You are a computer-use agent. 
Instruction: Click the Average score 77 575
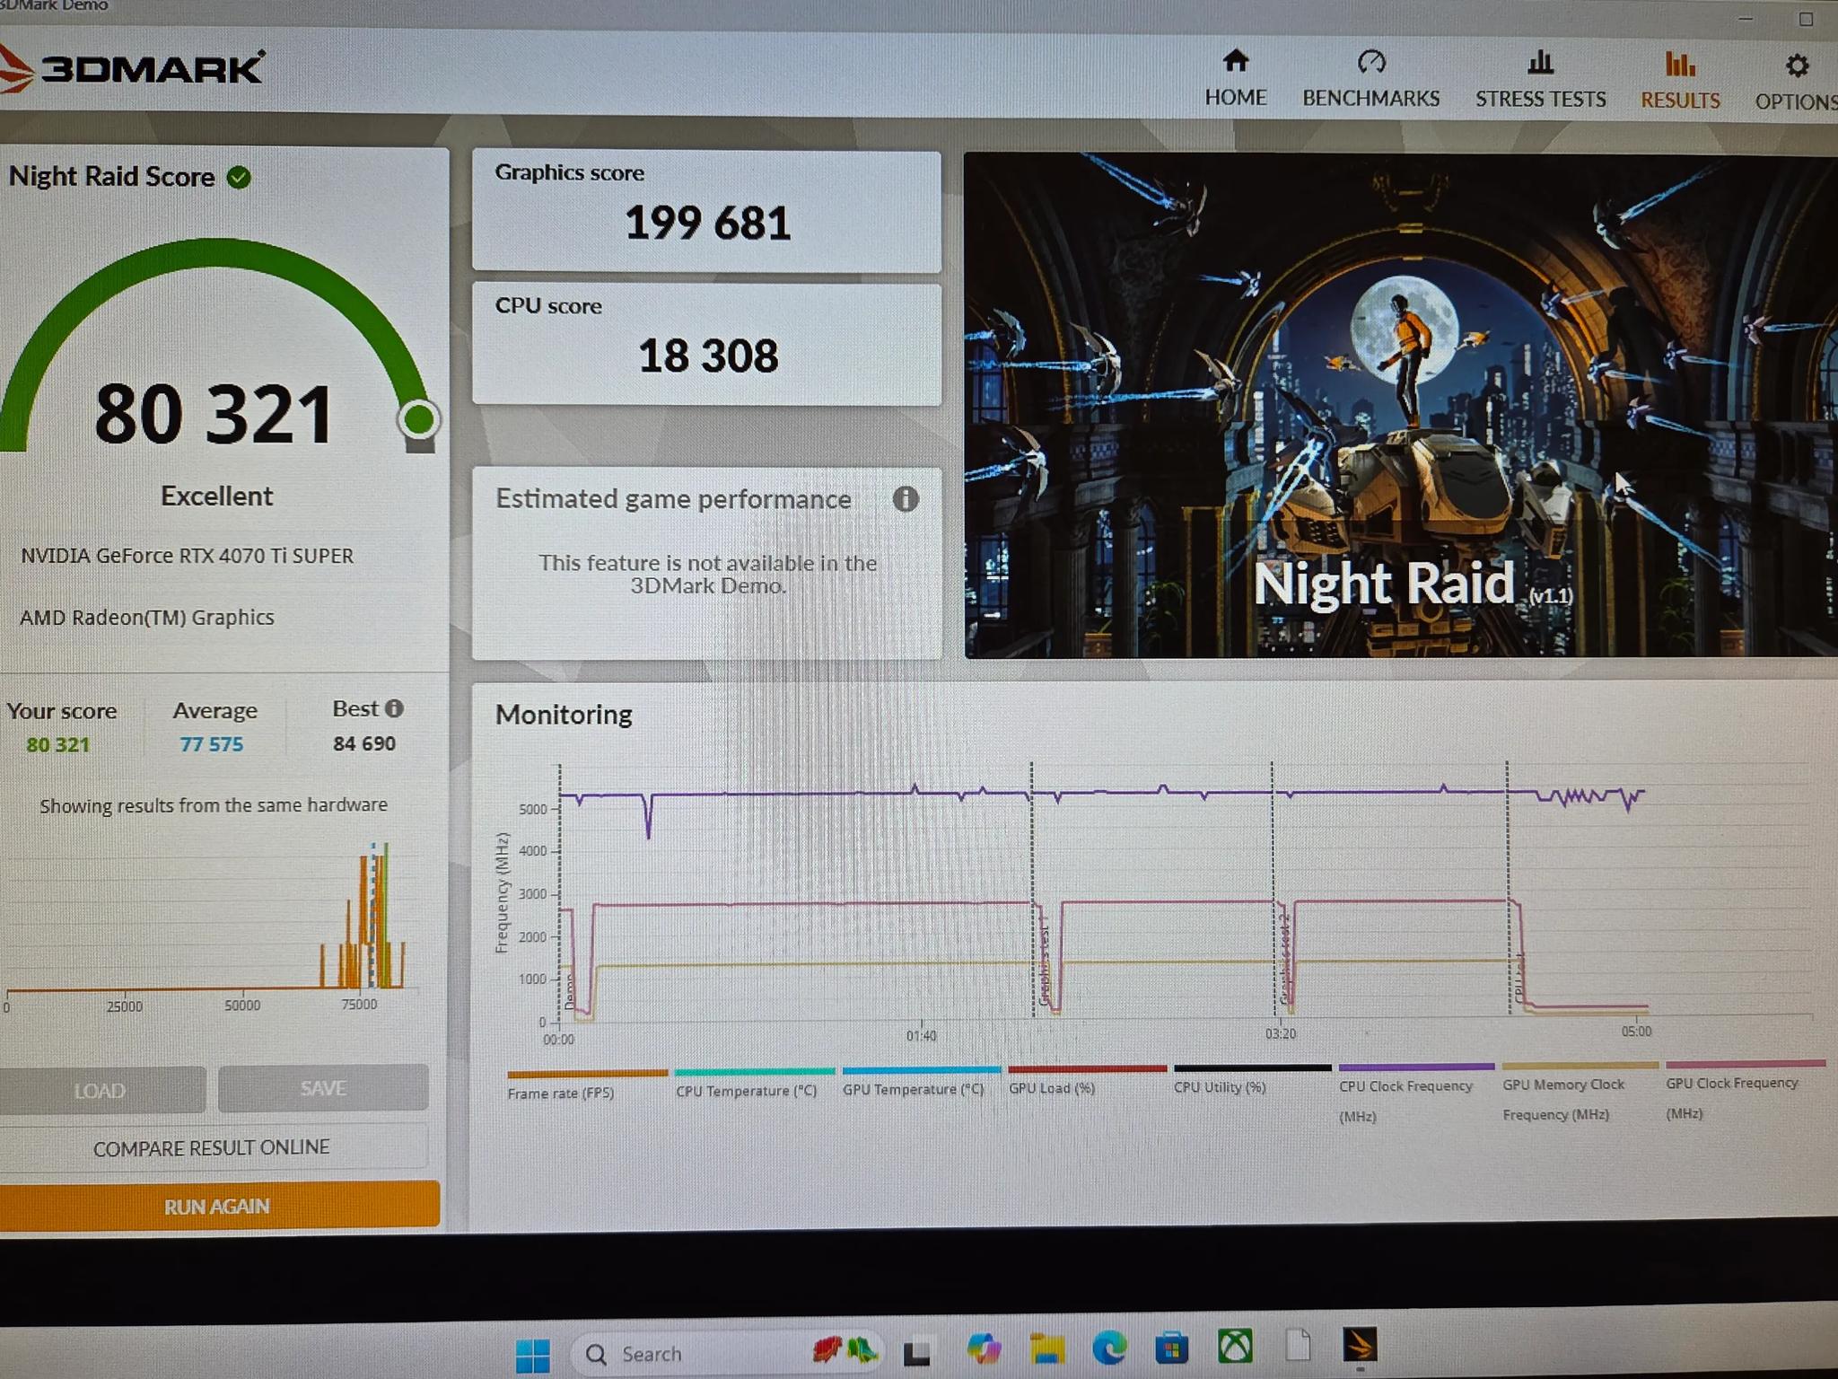tap(212, 744)
